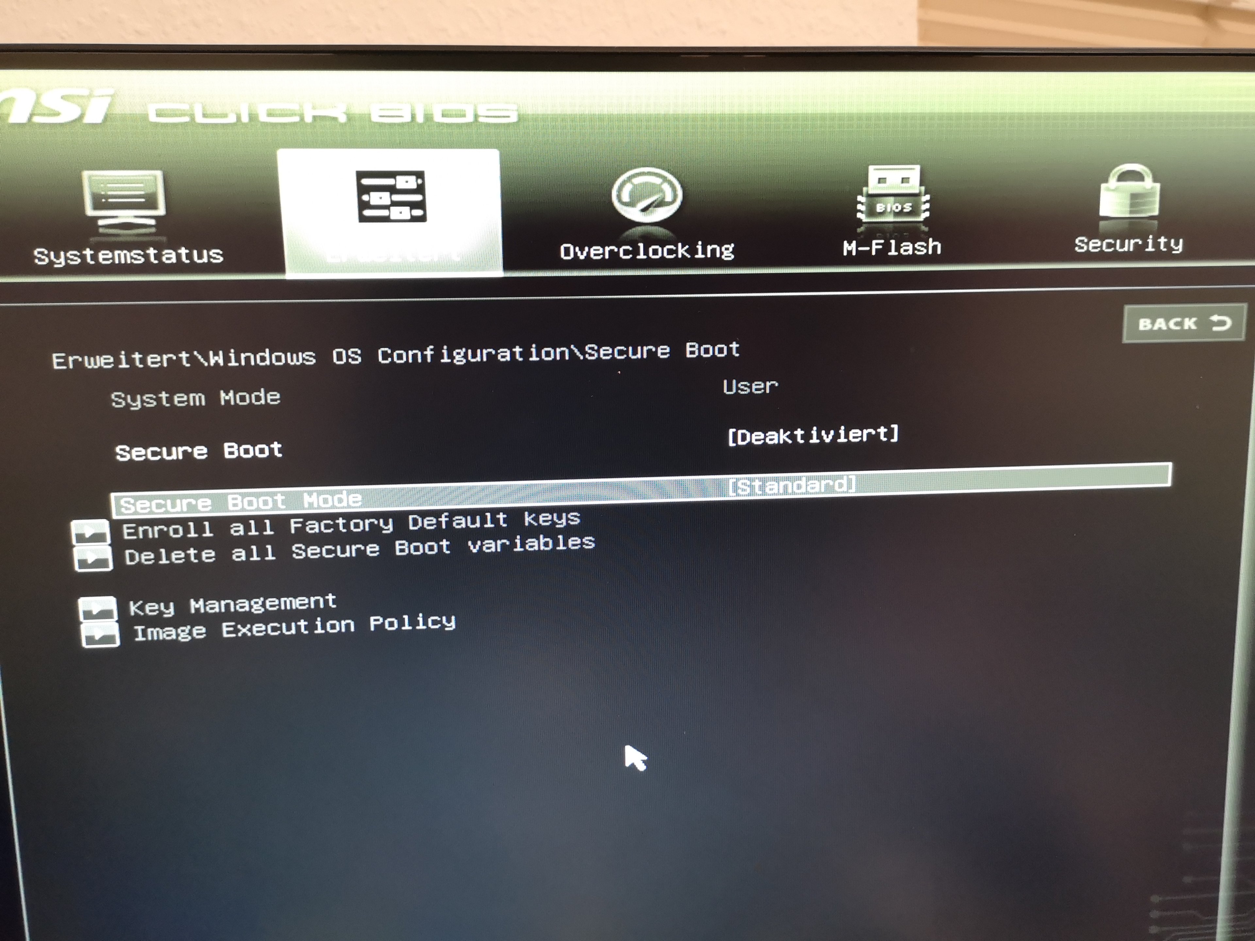The height and width of the screenshot is (941, 1255).
Task: Switch to the Security tab label
Action: (1129, 244)
